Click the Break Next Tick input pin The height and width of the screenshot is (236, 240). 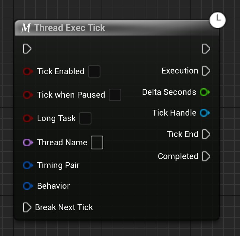pyautogui.click(x=27, y=207)
